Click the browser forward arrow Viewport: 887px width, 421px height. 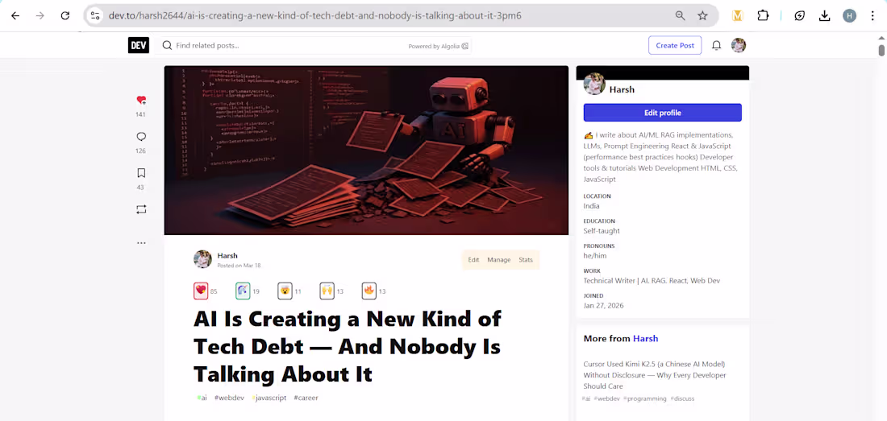click(x=40, y=16)
